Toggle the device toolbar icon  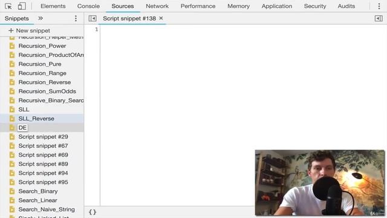tap(22, 6)
